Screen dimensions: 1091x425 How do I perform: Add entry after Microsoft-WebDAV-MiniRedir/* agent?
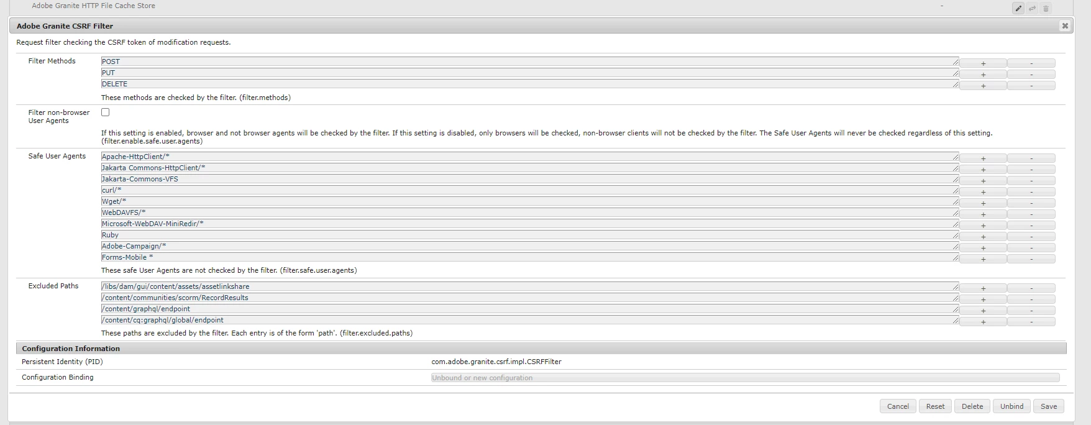coord(983,226)
